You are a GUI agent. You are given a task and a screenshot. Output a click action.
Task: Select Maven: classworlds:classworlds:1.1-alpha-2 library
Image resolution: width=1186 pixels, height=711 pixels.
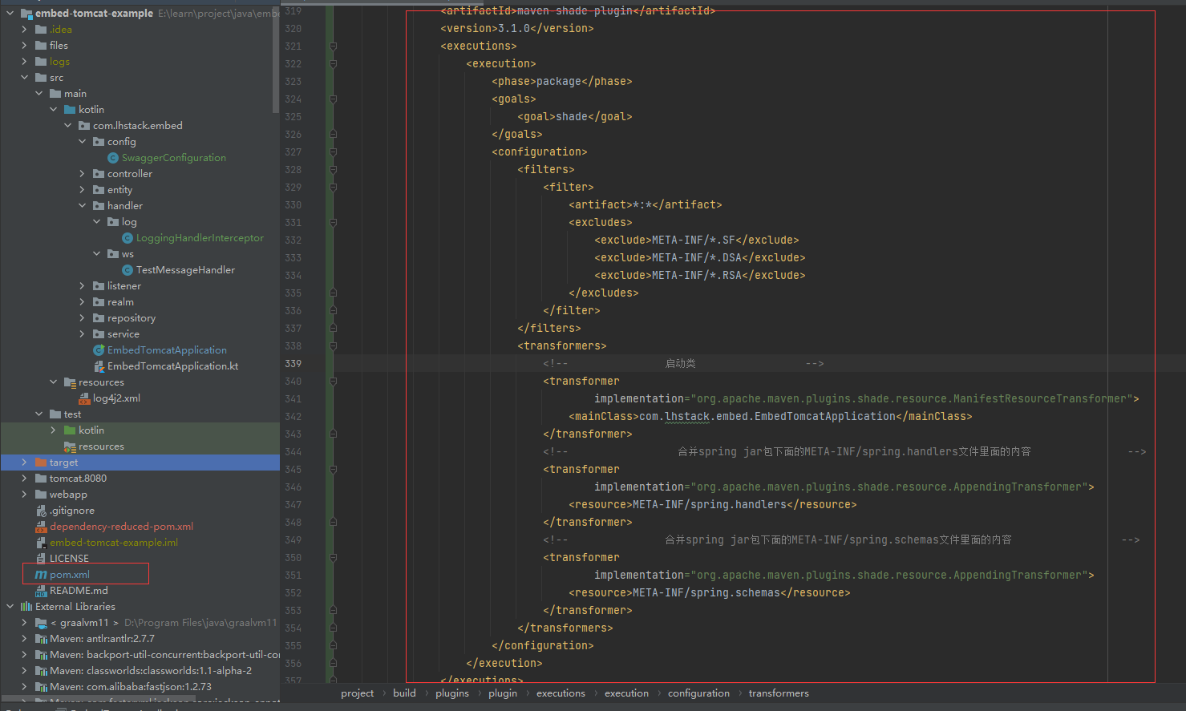click(151, 671)
